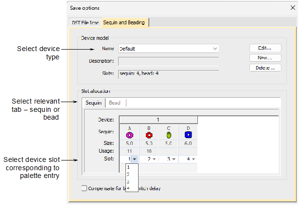299x213 pixels.
Task: Click the Size value 6.0 for sequin D
Action: pos(188,143)
